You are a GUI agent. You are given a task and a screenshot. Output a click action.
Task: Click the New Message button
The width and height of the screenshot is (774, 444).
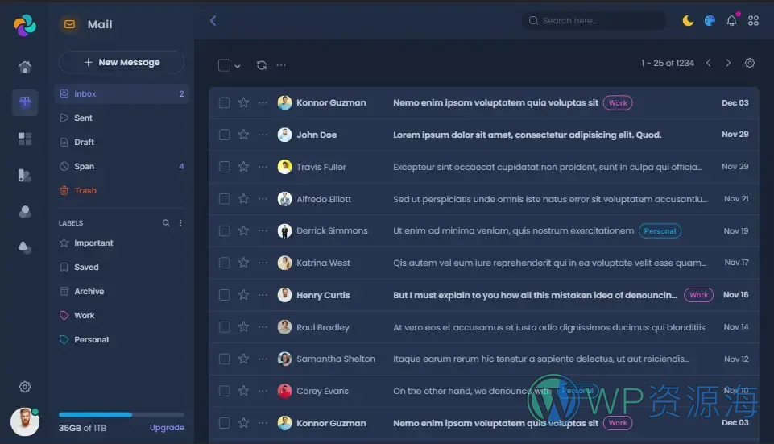click(x=122, y=62)
